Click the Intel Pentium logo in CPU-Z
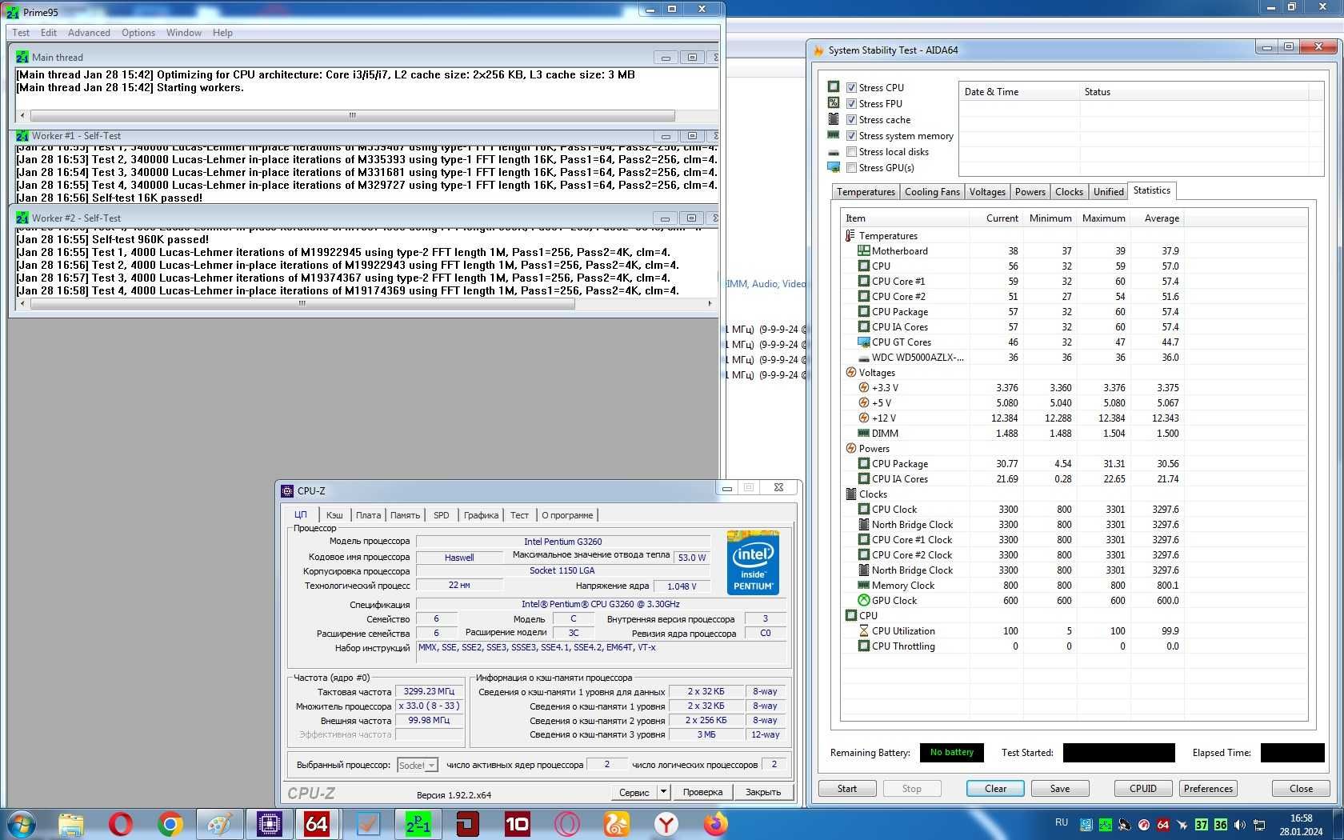This screenshot has height=840, width=1344. pyautogui.click(x=753, y=562)
